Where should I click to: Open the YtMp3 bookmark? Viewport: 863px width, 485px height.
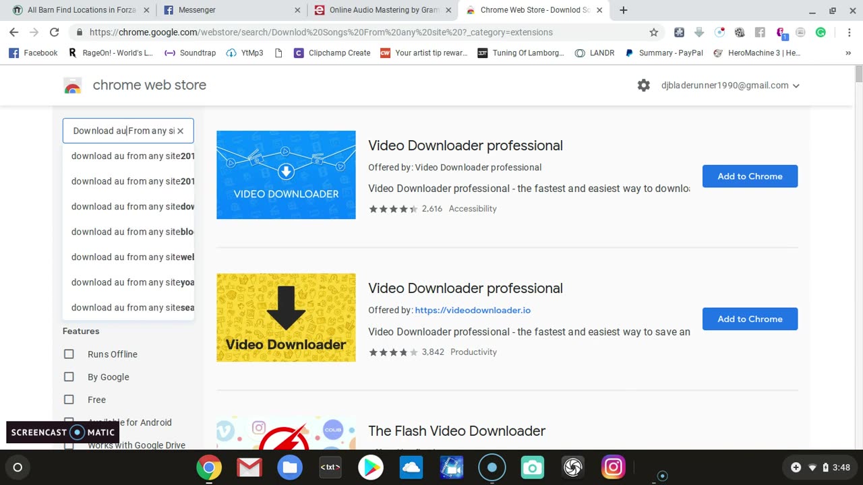point(245,53)
